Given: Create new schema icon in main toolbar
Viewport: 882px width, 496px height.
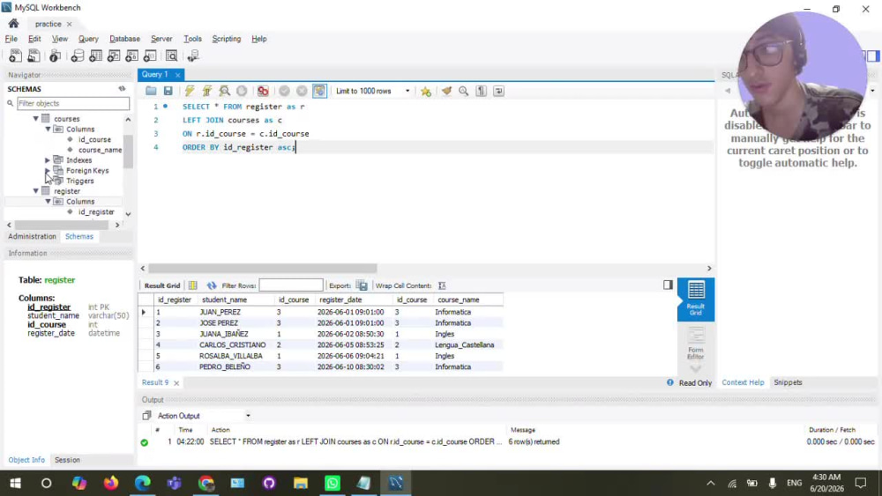Looking at the screenshot, I should (x=77, y=56).
